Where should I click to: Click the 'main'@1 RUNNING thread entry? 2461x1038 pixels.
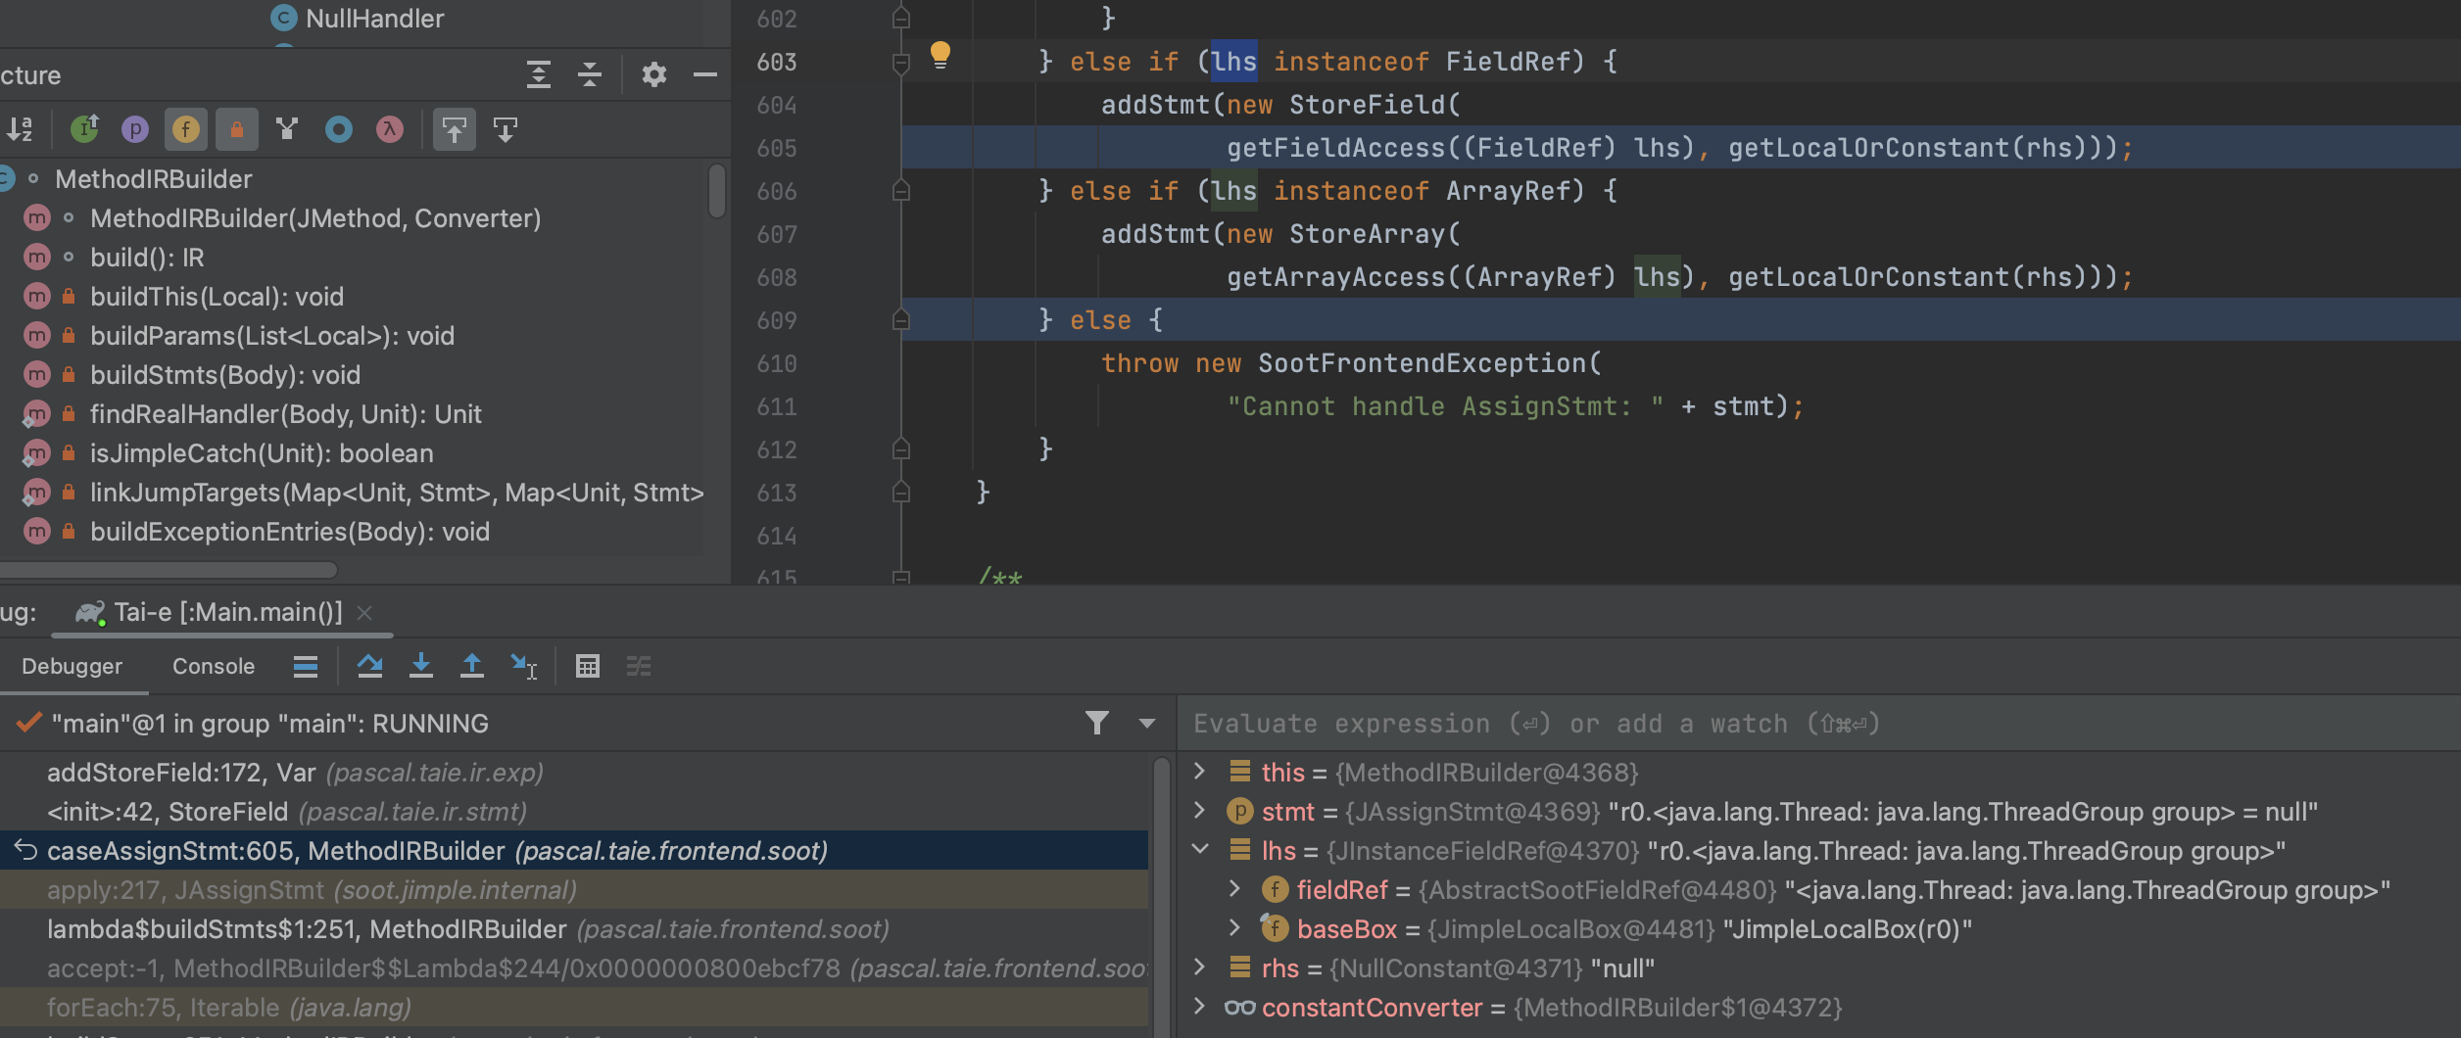269,724
